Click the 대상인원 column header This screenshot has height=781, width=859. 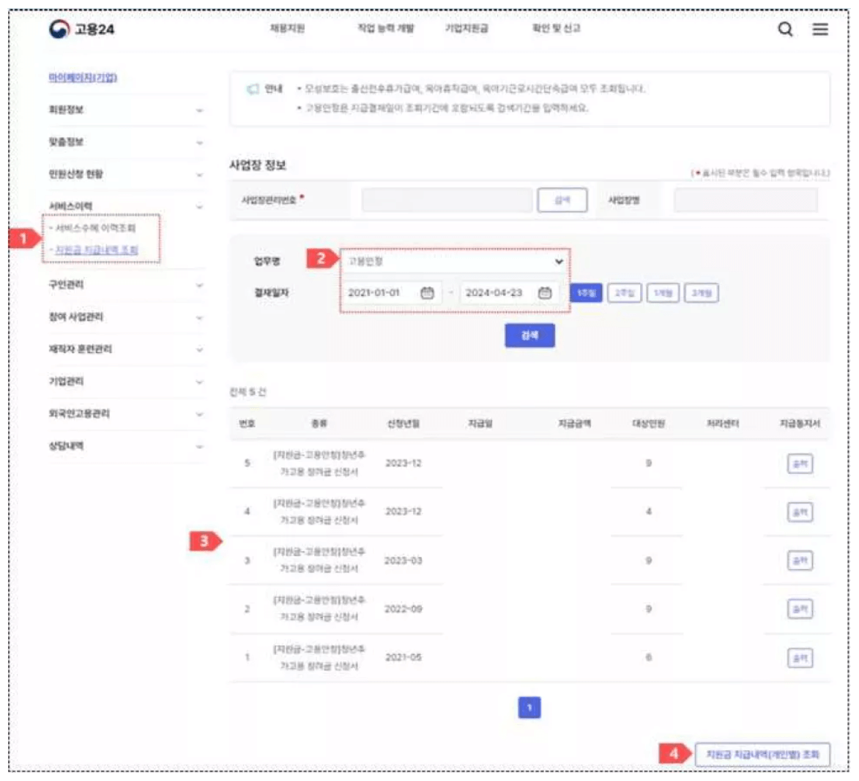(x=649, y=423)
